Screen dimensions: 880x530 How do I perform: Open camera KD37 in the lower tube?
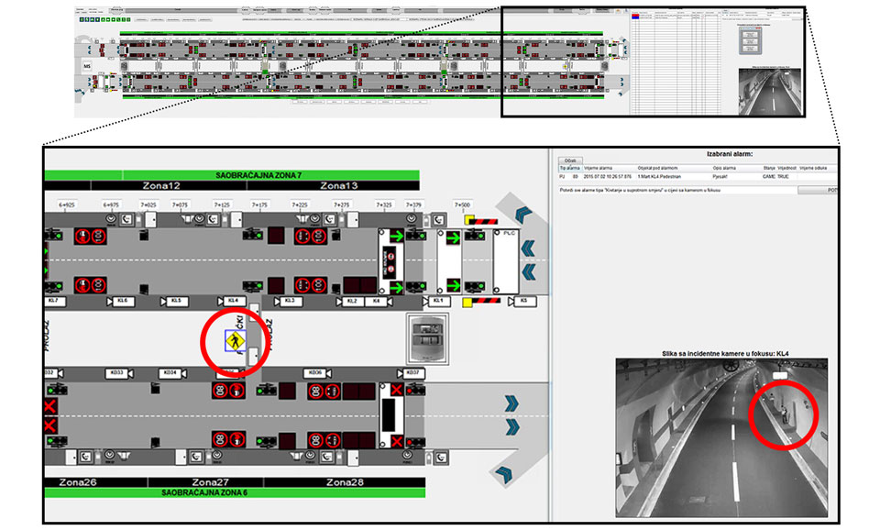pos(411,373)
